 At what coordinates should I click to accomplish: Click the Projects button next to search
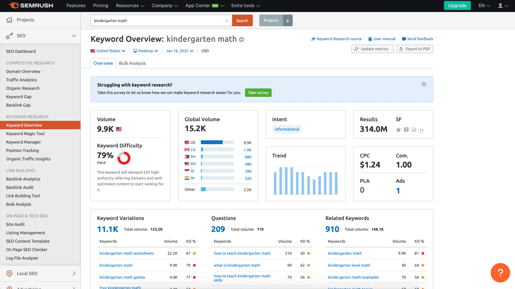coord(271,21)
